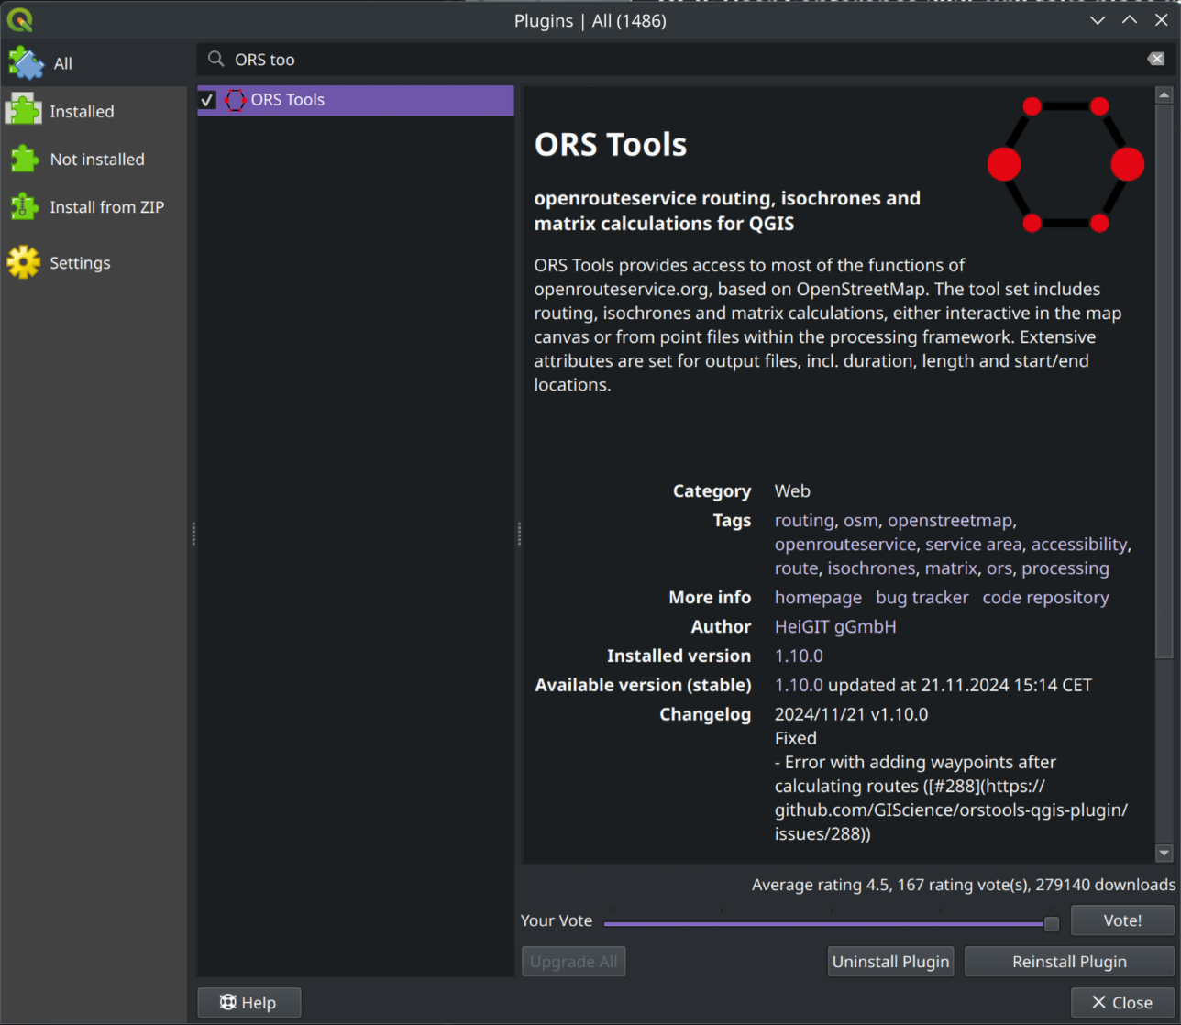
Task: Select the All plugins tab
Action: coord(93,63)
